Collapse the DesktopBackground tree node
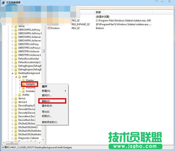The image size is (175, 151). click(12, 73)
